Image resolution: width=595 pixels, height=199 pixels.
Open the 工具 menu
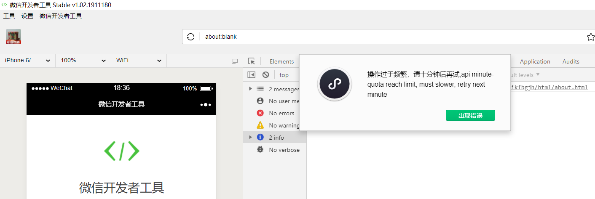click(x=9, y=16)
